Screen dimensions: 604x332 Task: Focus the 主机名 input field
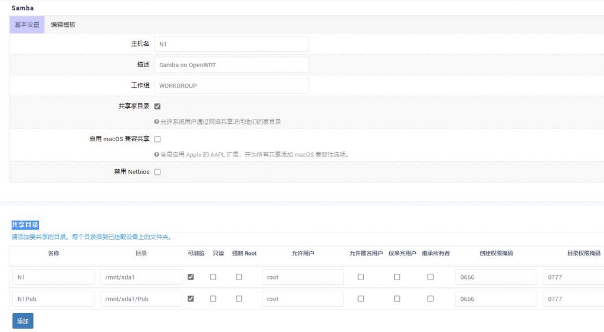[x=231, y=44]
